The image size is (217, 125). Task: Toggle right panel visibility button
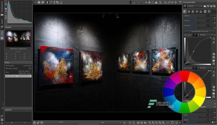pos(180,122)
